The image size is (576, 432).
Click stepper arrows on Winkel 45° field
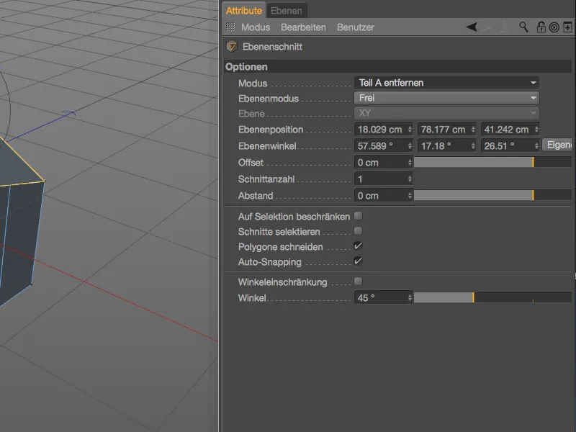coord(410,297)
